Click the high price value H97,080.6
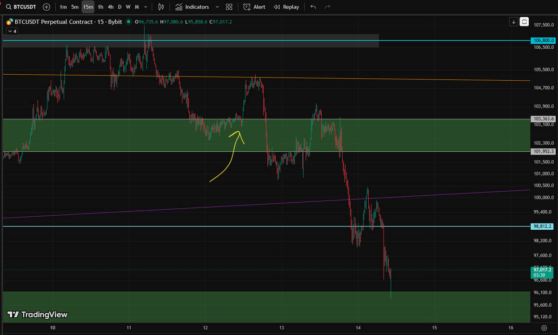558x335 pixels. point(171,22)
